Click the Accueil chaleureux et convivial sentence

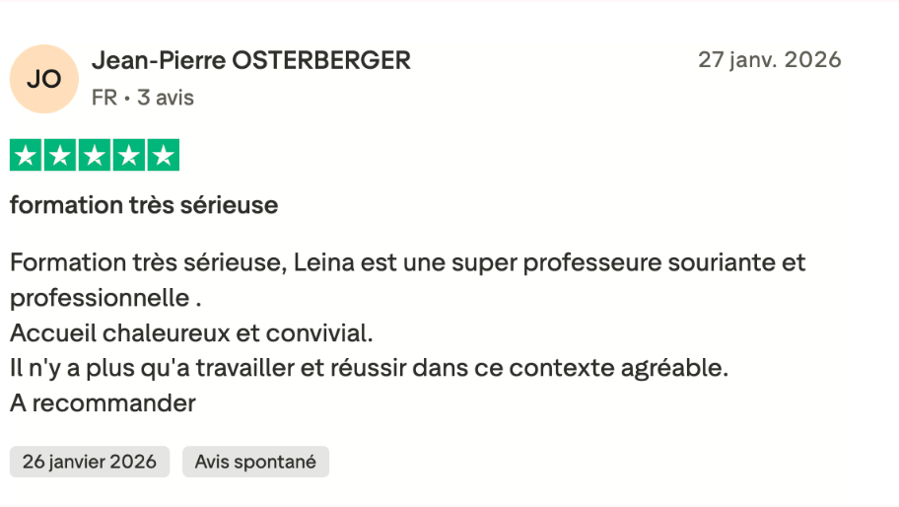191,332
